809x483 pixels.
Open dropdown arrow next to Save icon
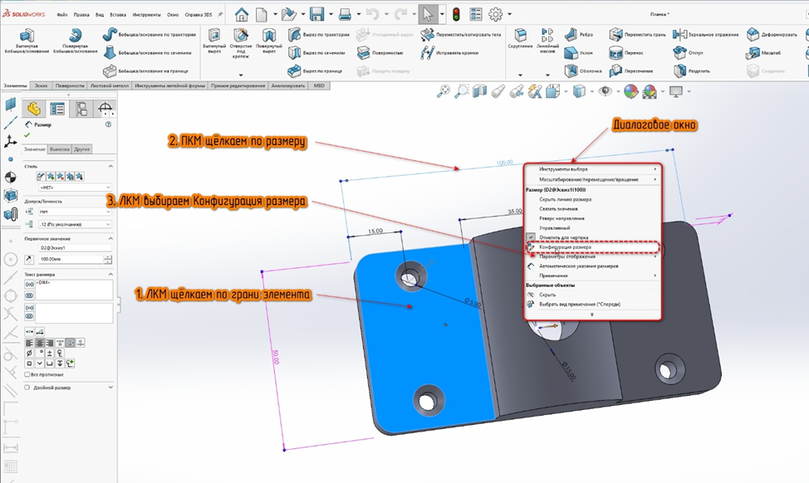pyautogui.click(x=331, y=14)
